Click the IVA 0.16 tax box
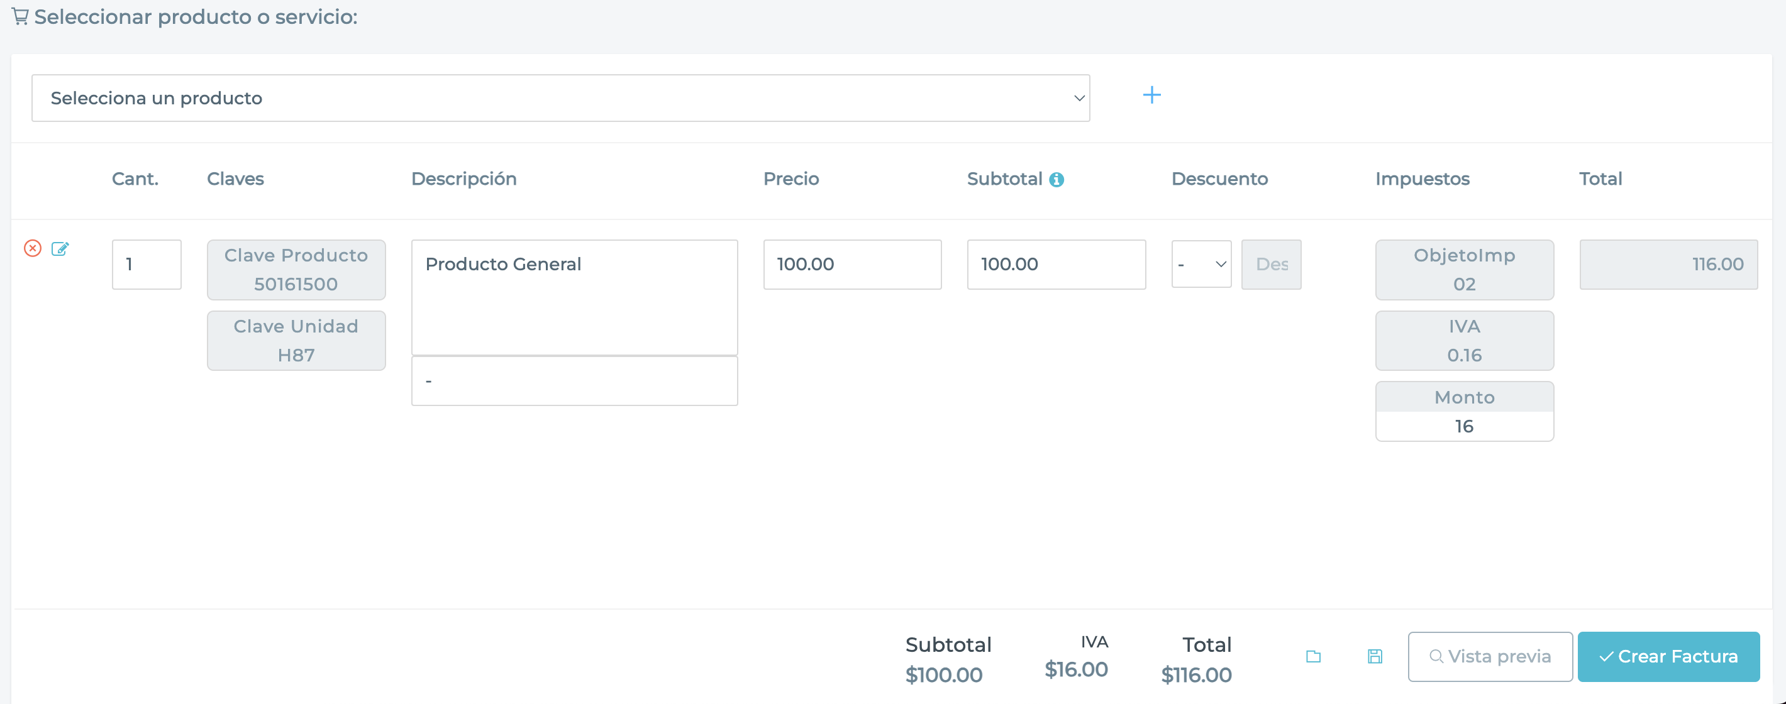The width and height of the screenshot is (1786, 704). (1464, 340)
